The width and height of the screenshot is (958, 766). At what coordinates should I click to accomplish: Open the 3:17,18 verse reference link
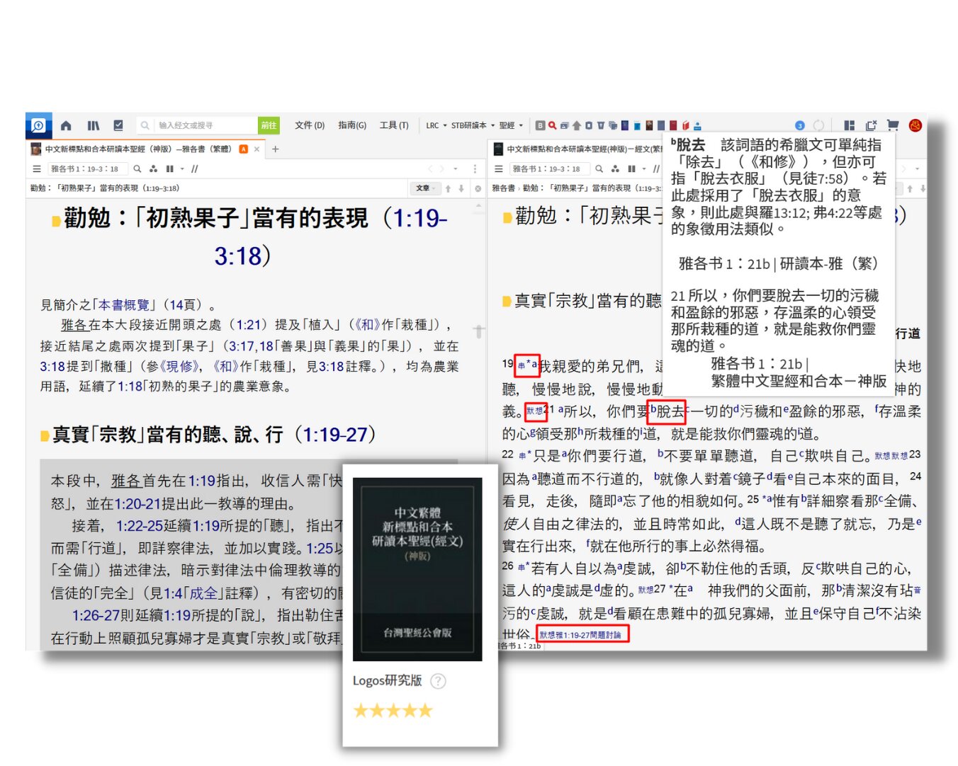pos(250,346)
